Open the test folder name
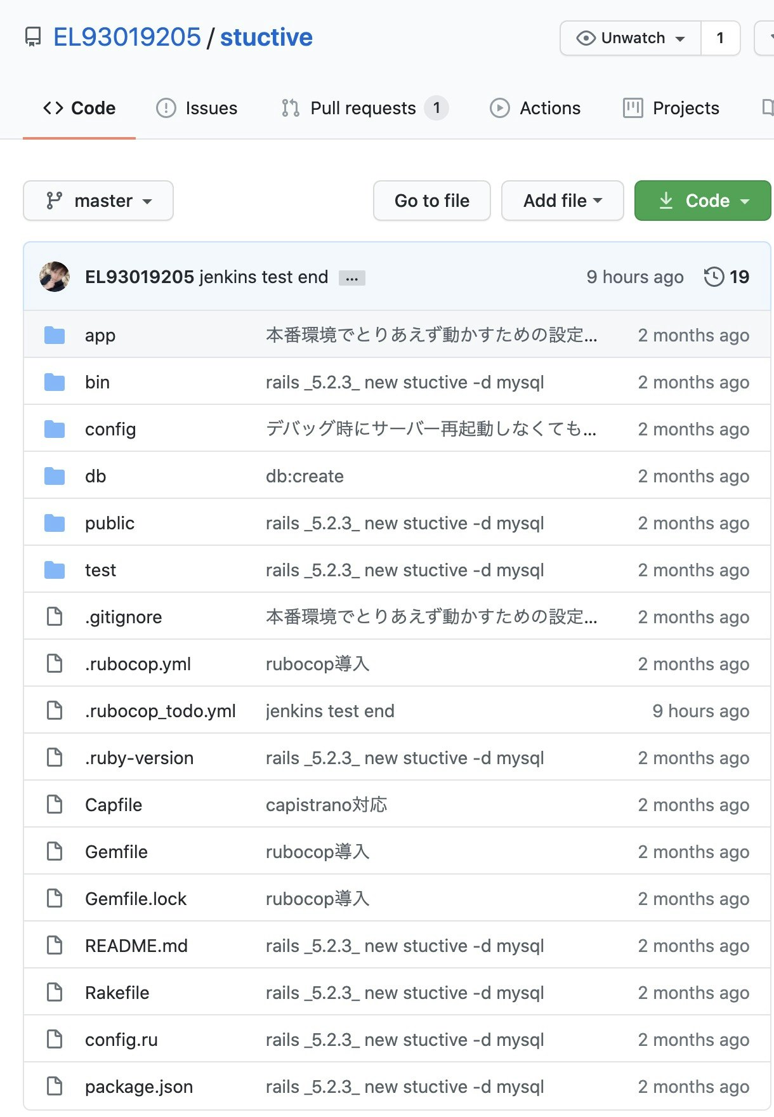Screen dimensions: 774x1117 (x=100, y=570)
